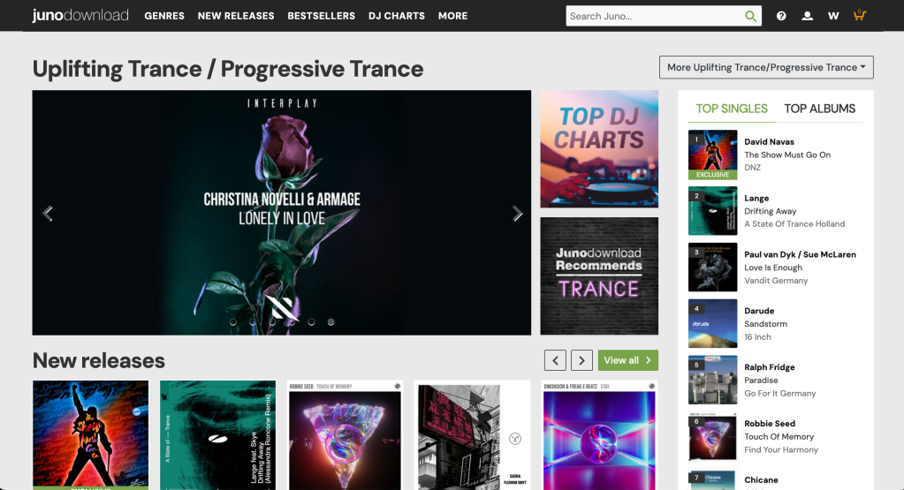This screenshot has width=904, height=490.
Task: Open the help question mark icon
Action: (x=781, y=16)
